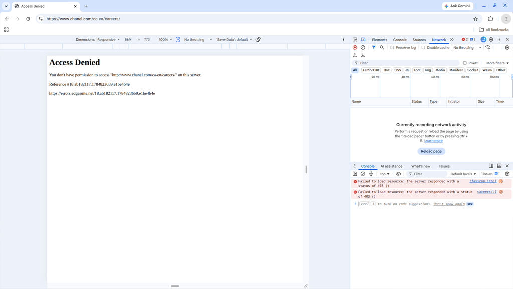Open DevTools settings gear
513x289 pixels.
(x=491, y=39)
